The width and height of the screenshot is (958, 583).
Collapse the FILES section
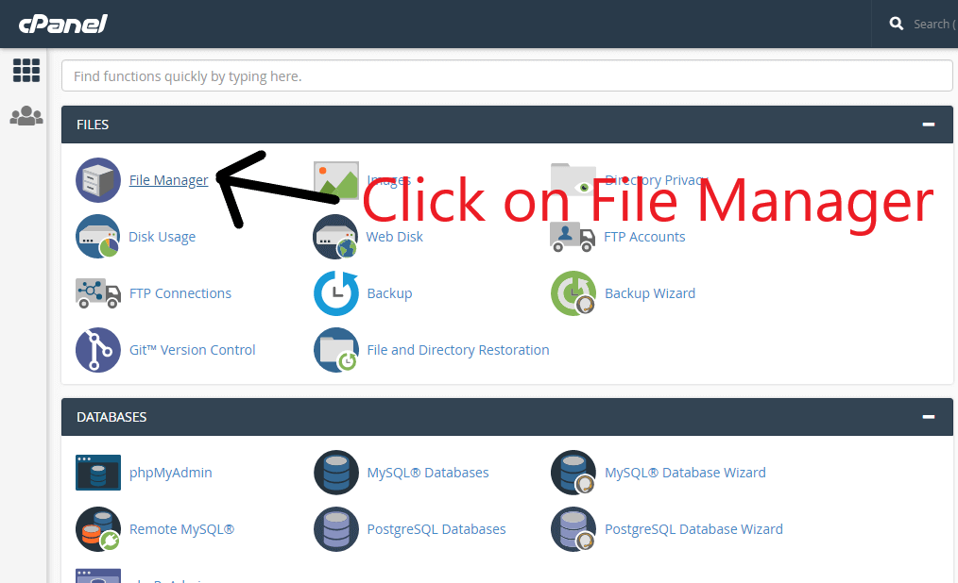click(x=929, y=125)
